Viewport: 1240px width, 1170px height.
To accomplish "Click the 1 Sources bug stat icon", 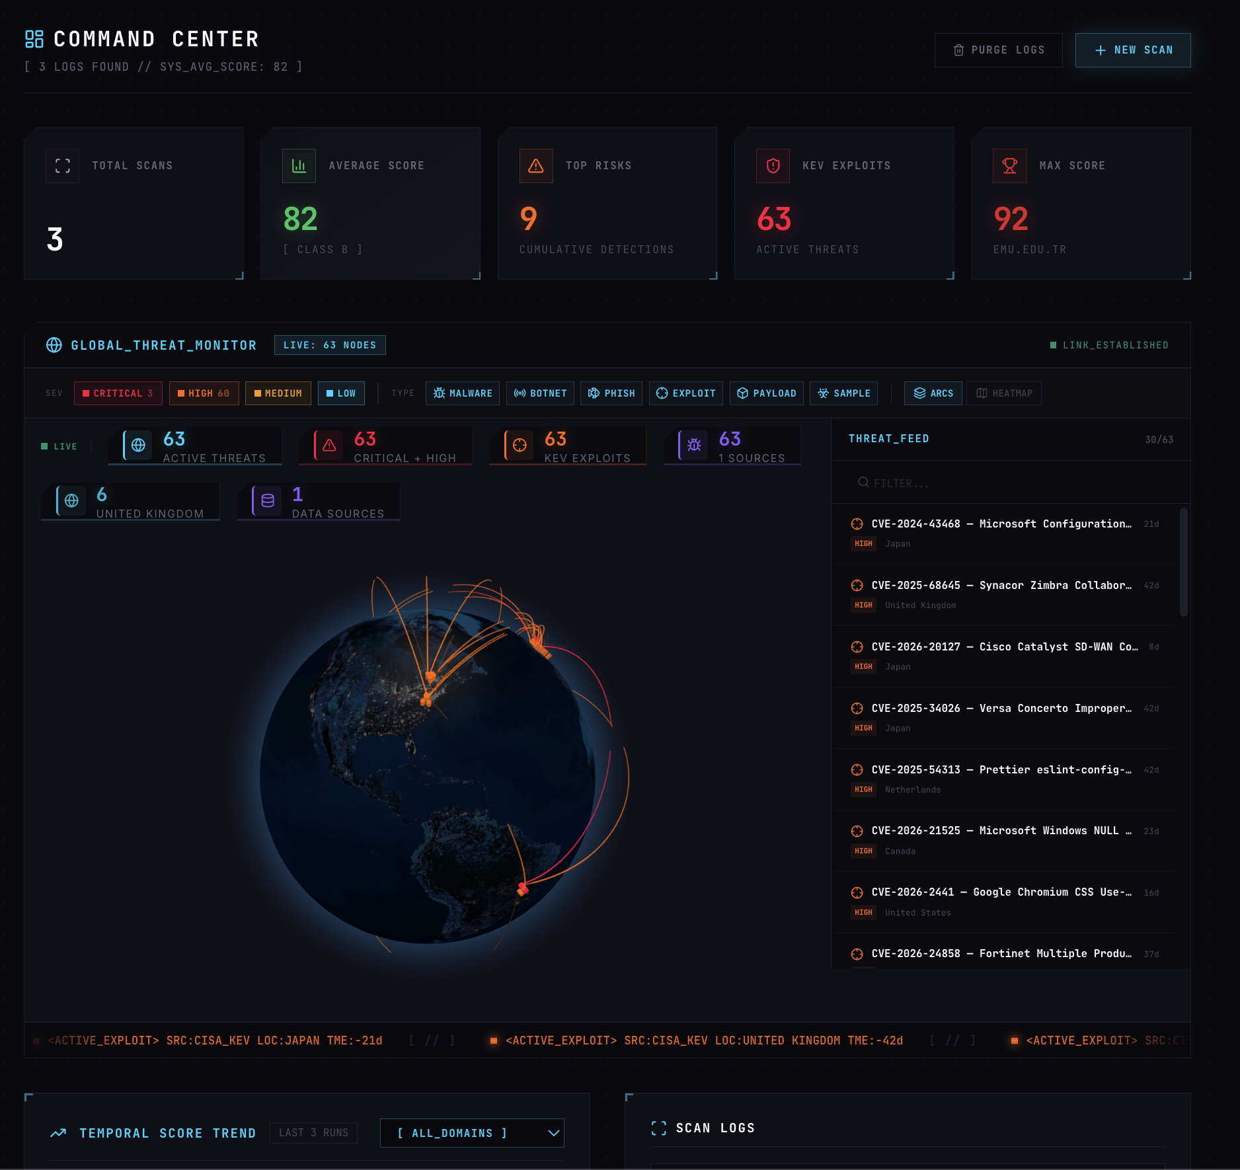I will [x=694, y=446].
